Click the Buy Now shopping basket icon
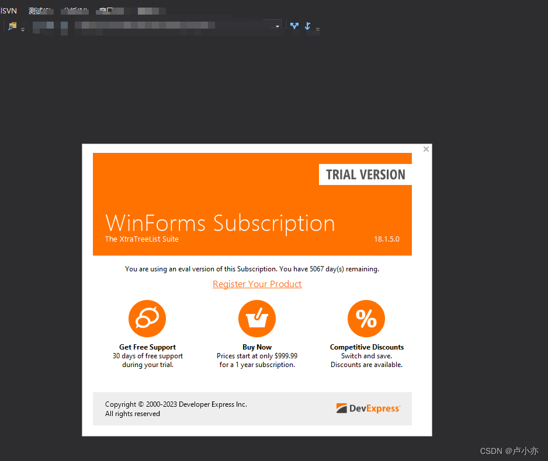 pyautogui.click(x=257, y=318)
